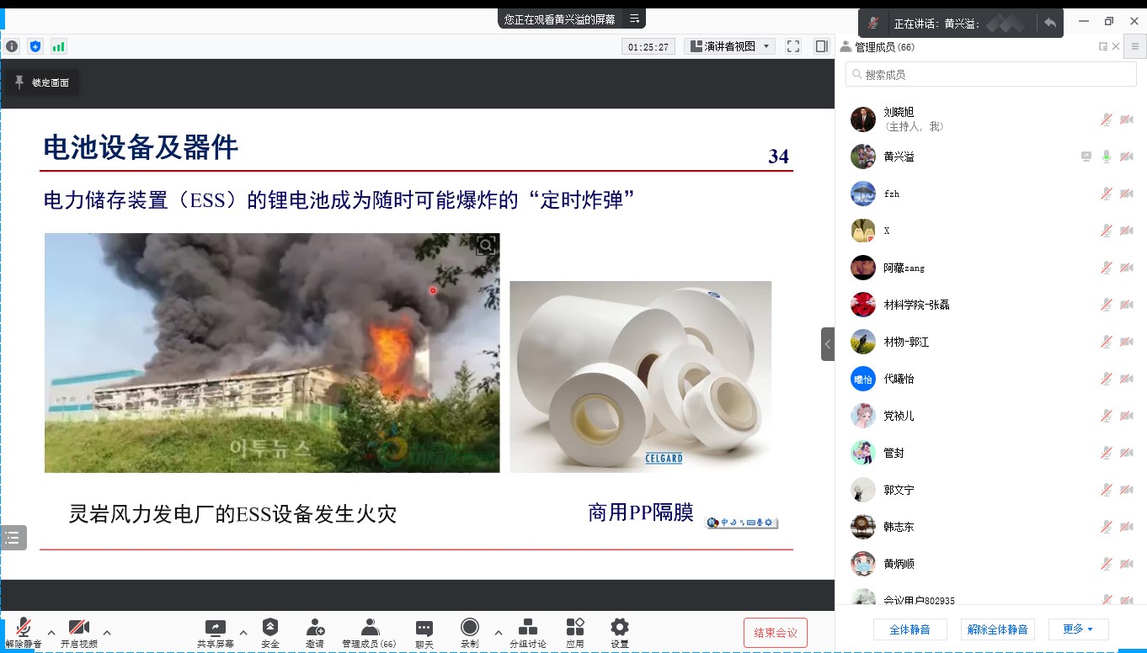
Task: Open the Security menu in toolbar
Action: [269, 633]
